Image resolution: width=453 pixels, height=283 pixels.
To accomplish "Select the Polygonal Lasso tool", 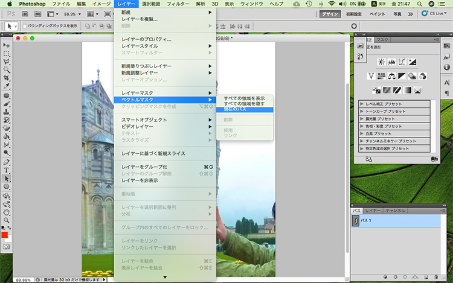I will 7,62.
